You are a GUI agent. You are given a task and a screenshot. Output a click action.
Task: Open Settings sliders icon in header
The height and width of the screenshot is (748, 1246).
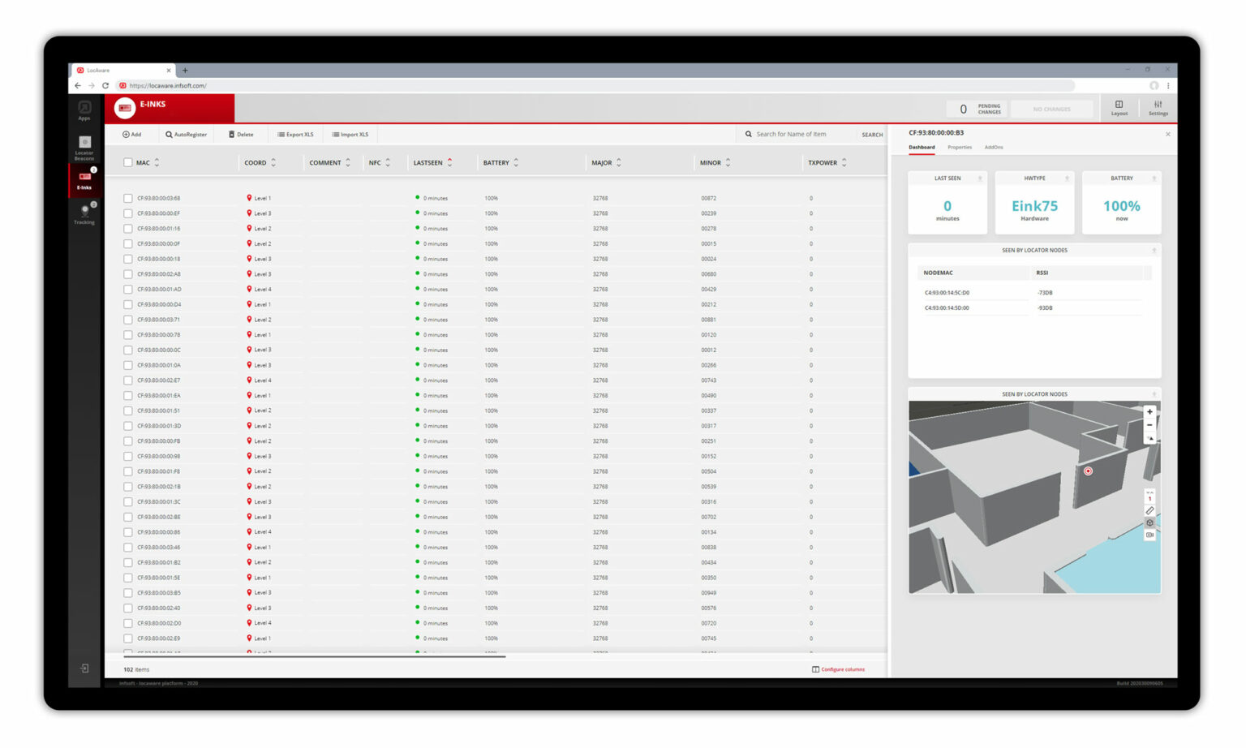1158,108
